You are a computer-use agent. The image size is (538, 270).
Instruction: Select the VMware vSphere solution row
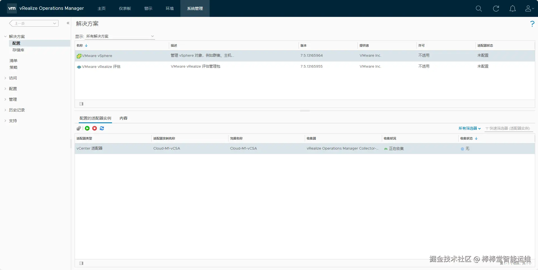[305, 56]
